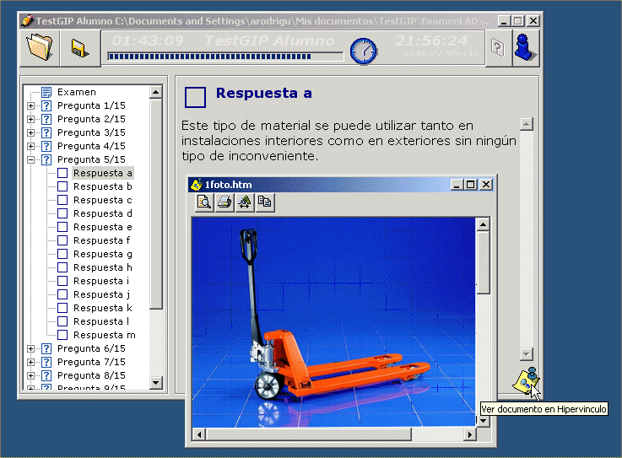622x458 pixels.
Task: Tick Respuesta h checkbox in tree
Action: click(x=62, y=267)
